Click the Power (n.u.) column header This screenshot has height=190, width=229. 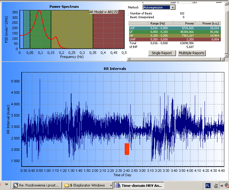208,23
